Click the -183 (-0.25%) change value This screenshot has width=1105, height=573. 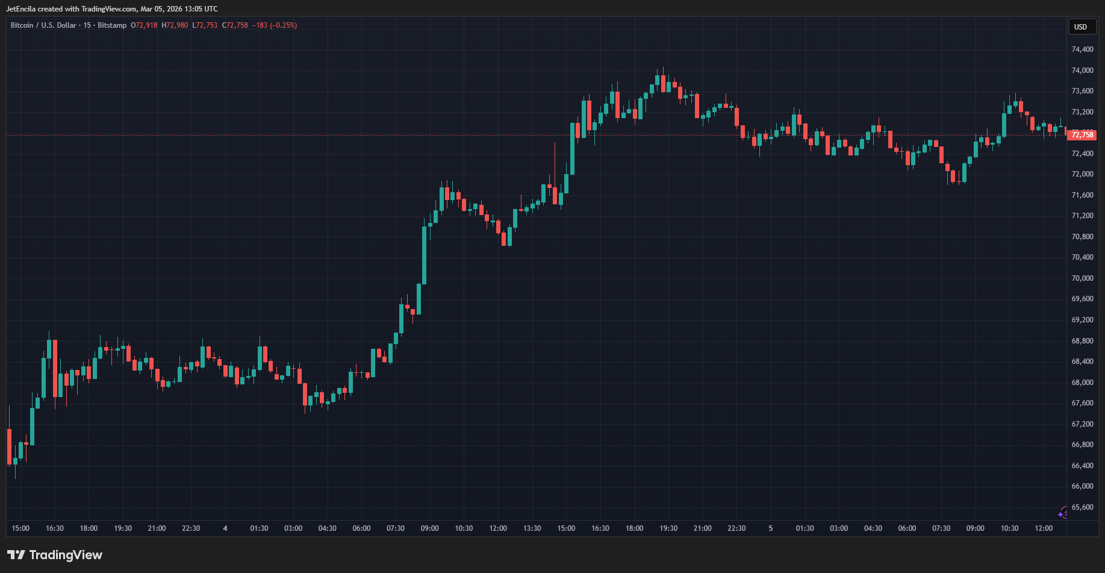pos(275,25)
